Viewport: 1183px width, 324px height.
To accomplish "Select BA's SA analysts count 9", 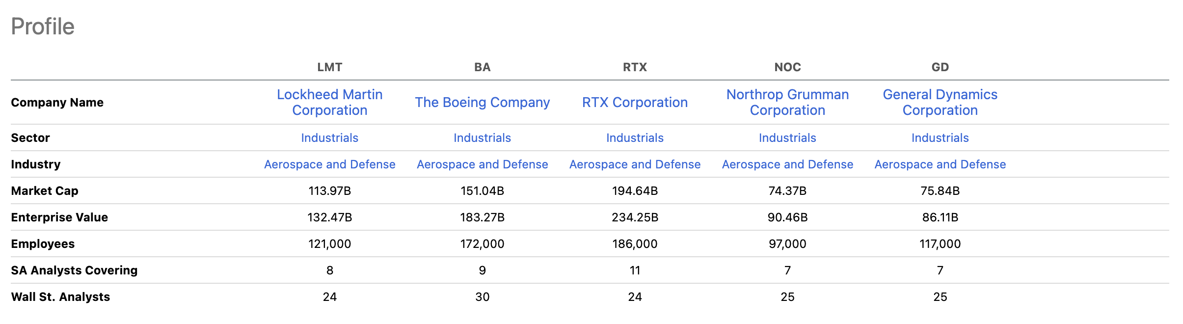I will click(x=483, y=270).
